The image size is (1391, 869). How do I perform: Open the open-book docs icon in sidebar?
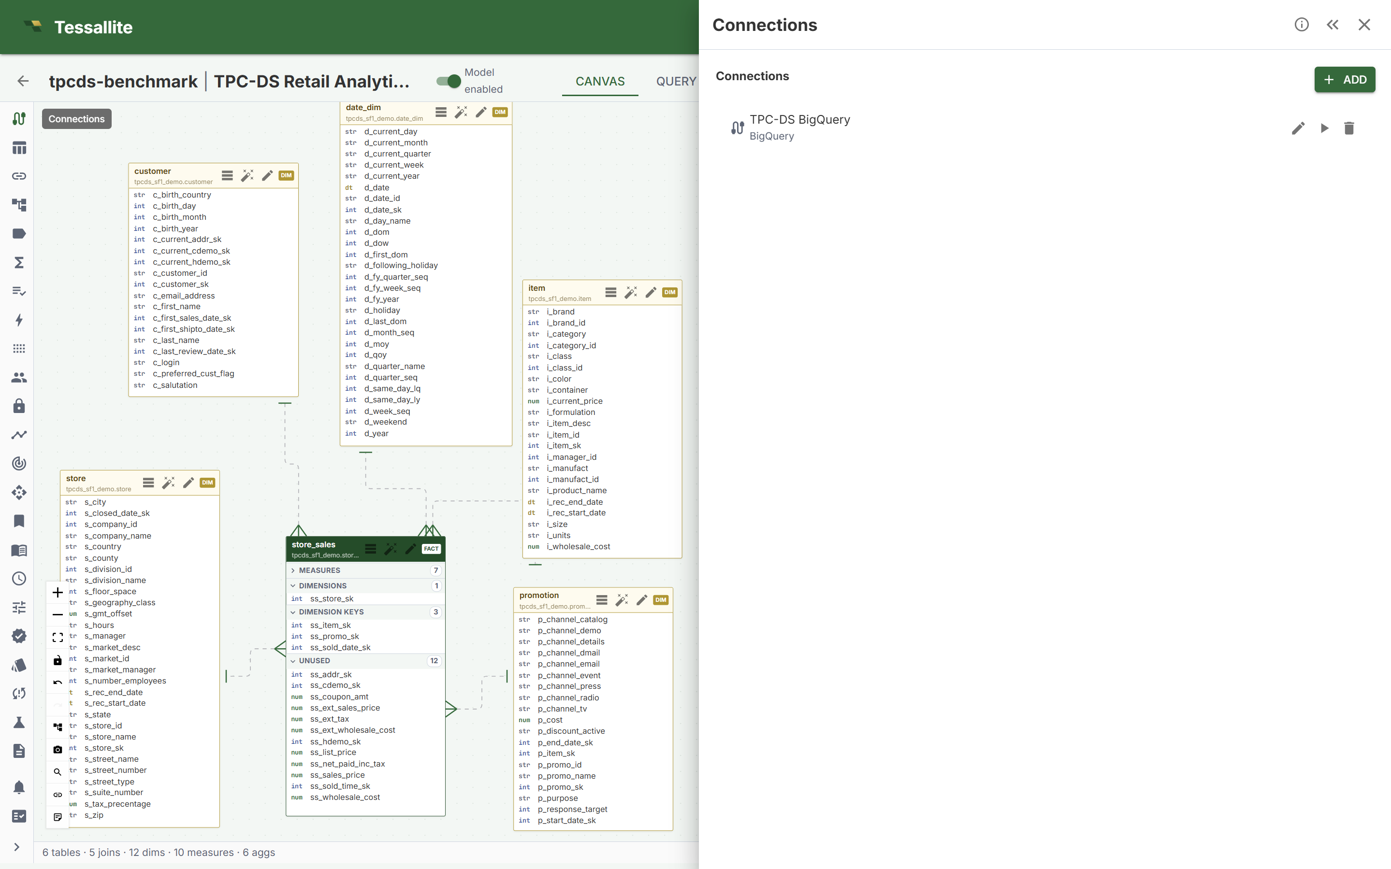19,550
